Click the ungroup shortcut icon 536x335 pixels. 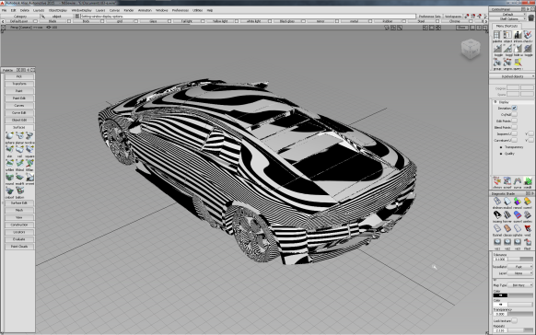(507, 63)
